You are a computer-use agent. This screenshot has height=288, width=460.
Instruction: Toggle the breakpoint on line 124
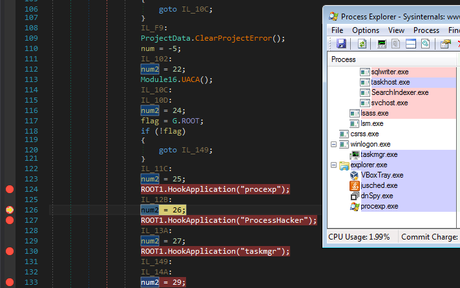10,189
